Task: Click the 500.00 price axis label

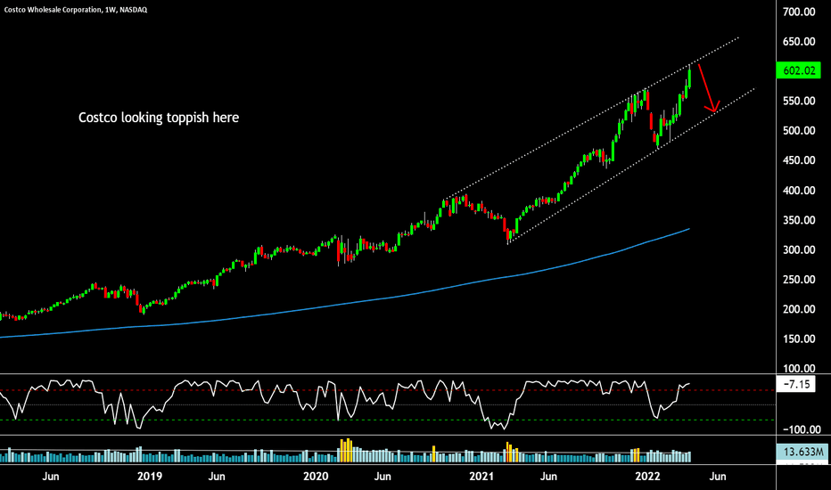Action: pos(799,130)
